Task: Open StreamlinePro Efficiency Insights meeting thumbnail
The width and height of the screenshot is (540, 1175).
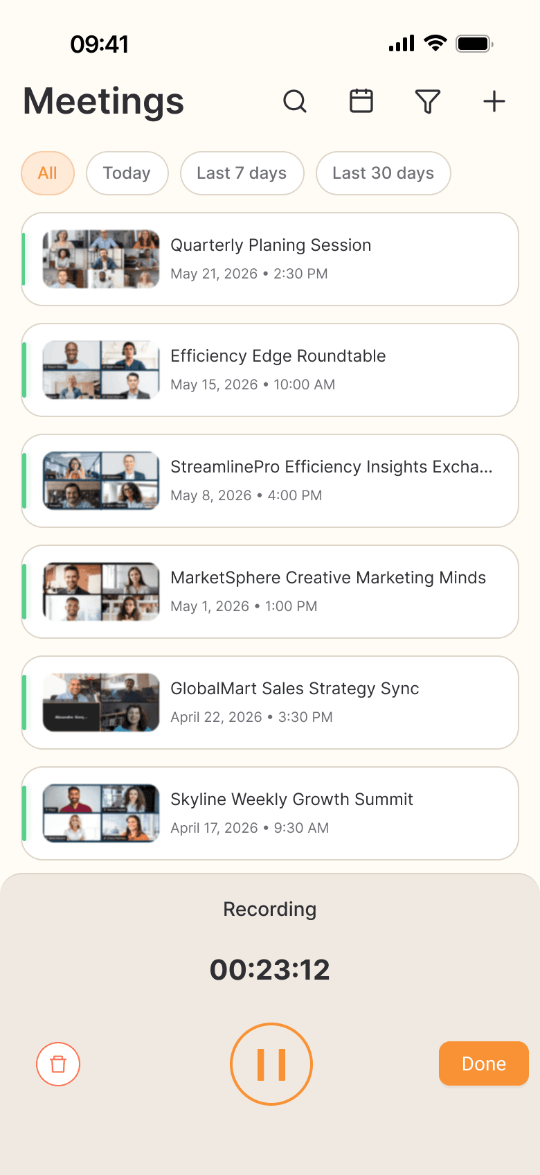Action: coord(101,481)
